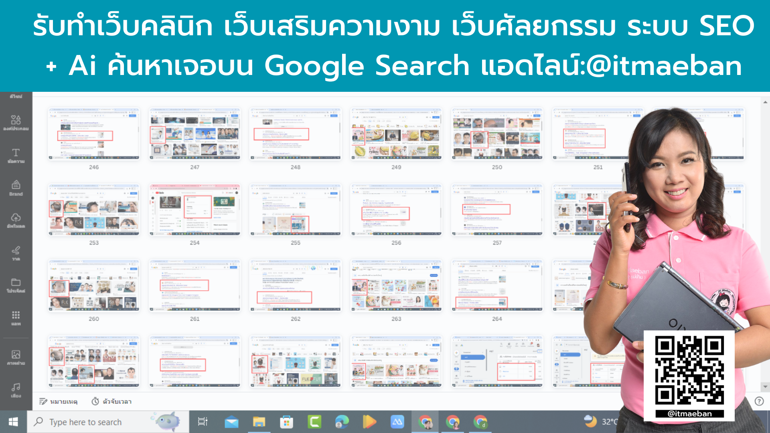Select page 261 thumbnail

click(x=195, y=285)
